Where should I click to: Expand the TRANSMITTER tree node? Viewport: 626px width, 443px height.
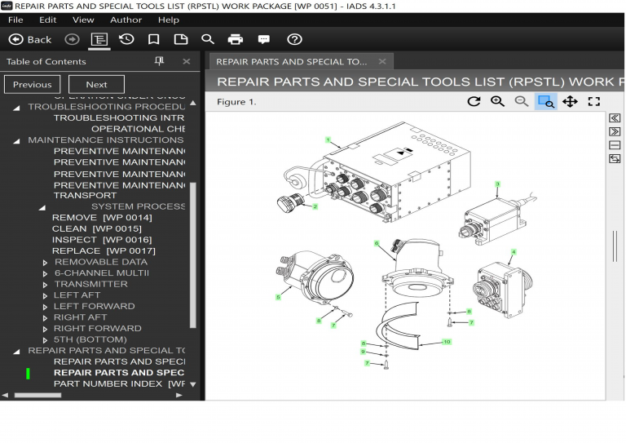[46, 285]
